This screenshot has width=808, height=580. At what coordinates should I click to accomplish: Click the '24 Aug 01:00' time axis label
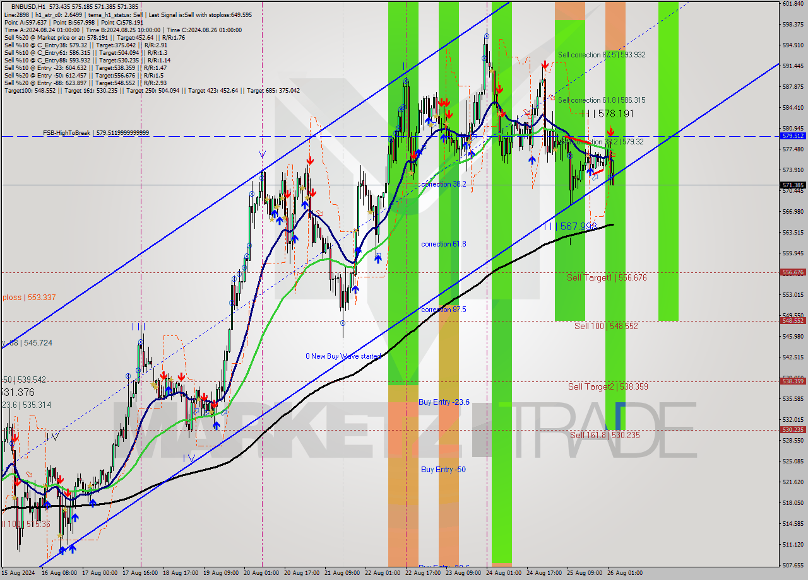[x=505, y=573]
